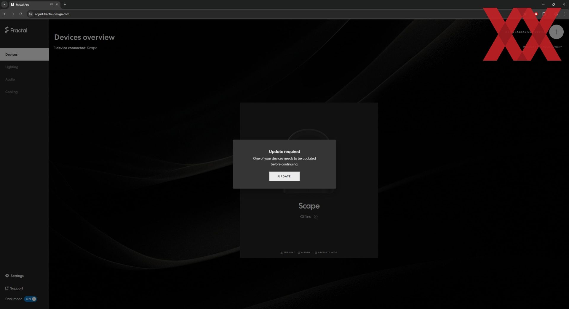569x309 pixels.
Task: Click the "1 device connected: Scape" text
Action: click(x=76, y=48)
